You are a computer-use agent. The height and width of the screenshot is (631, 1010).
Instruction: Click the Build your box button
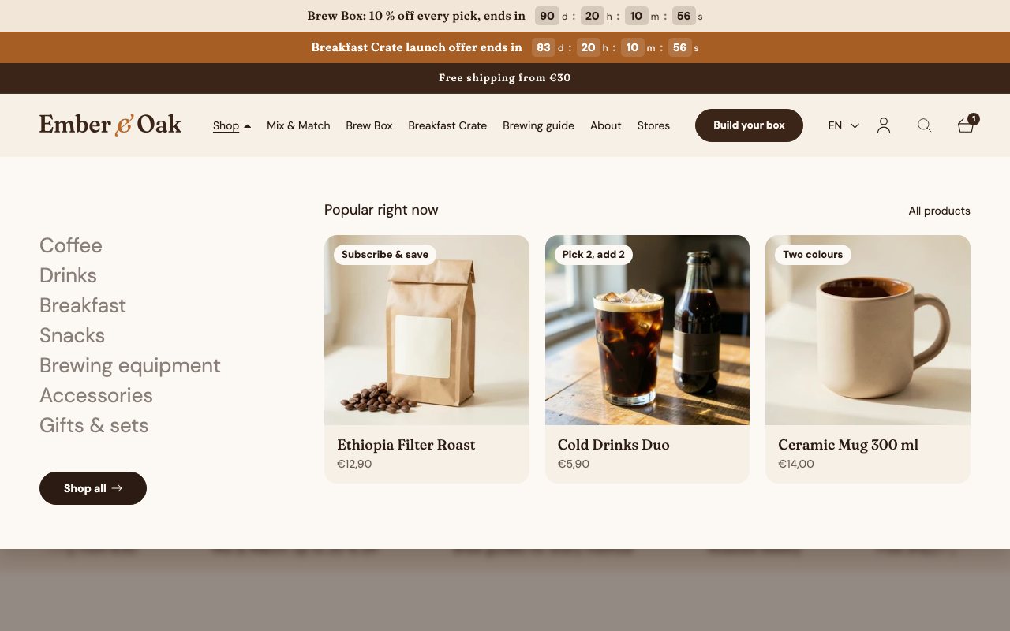click(x=749, y=125)
